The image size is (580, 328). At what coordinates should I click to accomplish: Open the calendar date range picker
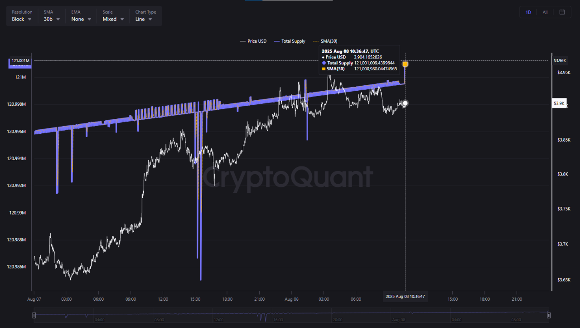click(562, 12)
